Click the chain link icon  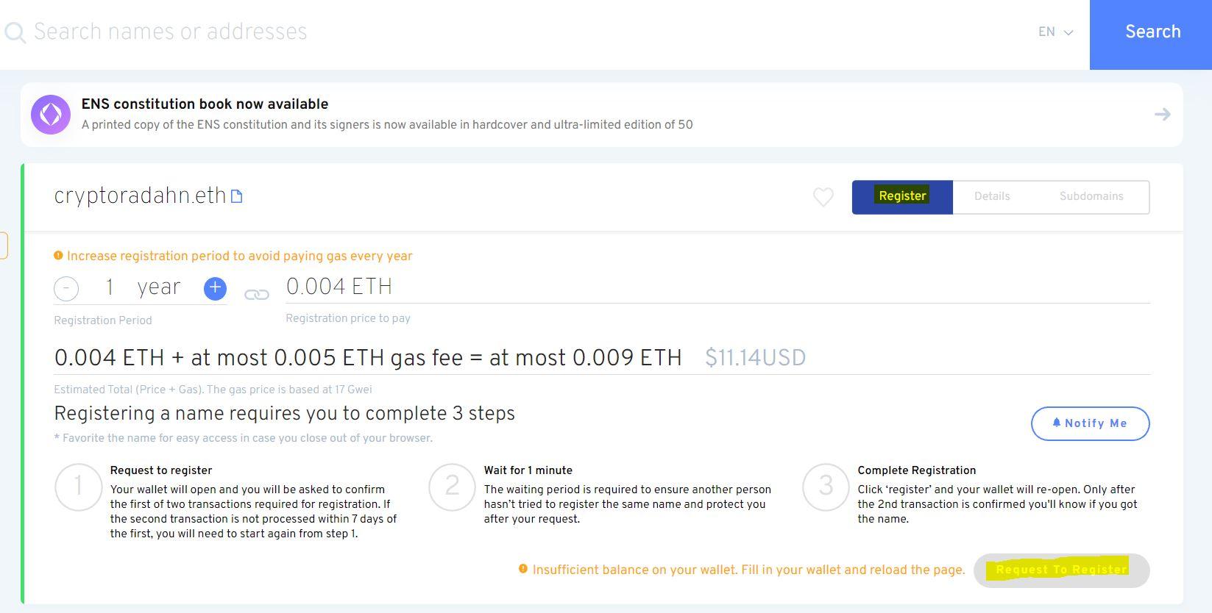tap(257, 294)
